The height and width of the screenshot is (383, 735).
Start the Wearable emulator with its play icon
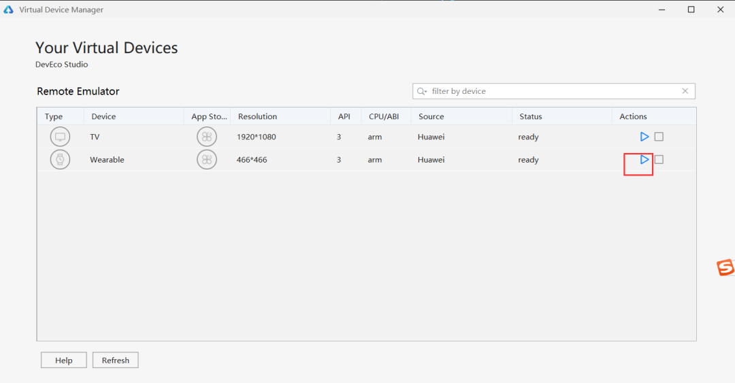644,159
